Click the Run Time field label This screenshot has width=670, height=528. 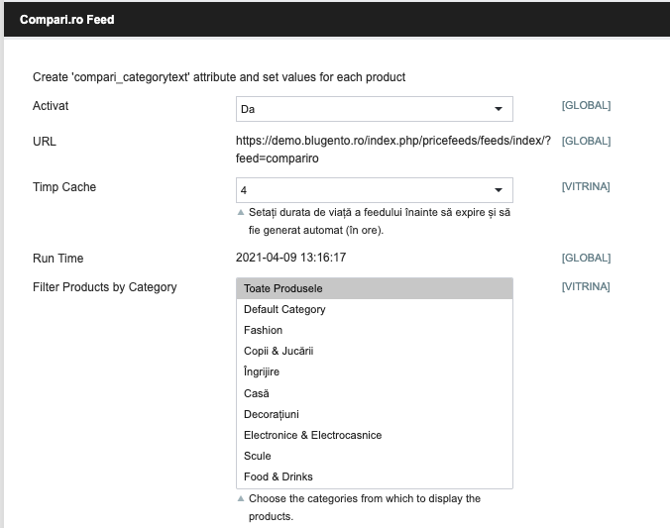point(58,259)
